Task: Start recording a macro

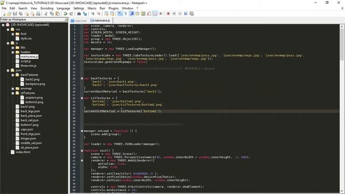Action: tap(168, 13)
